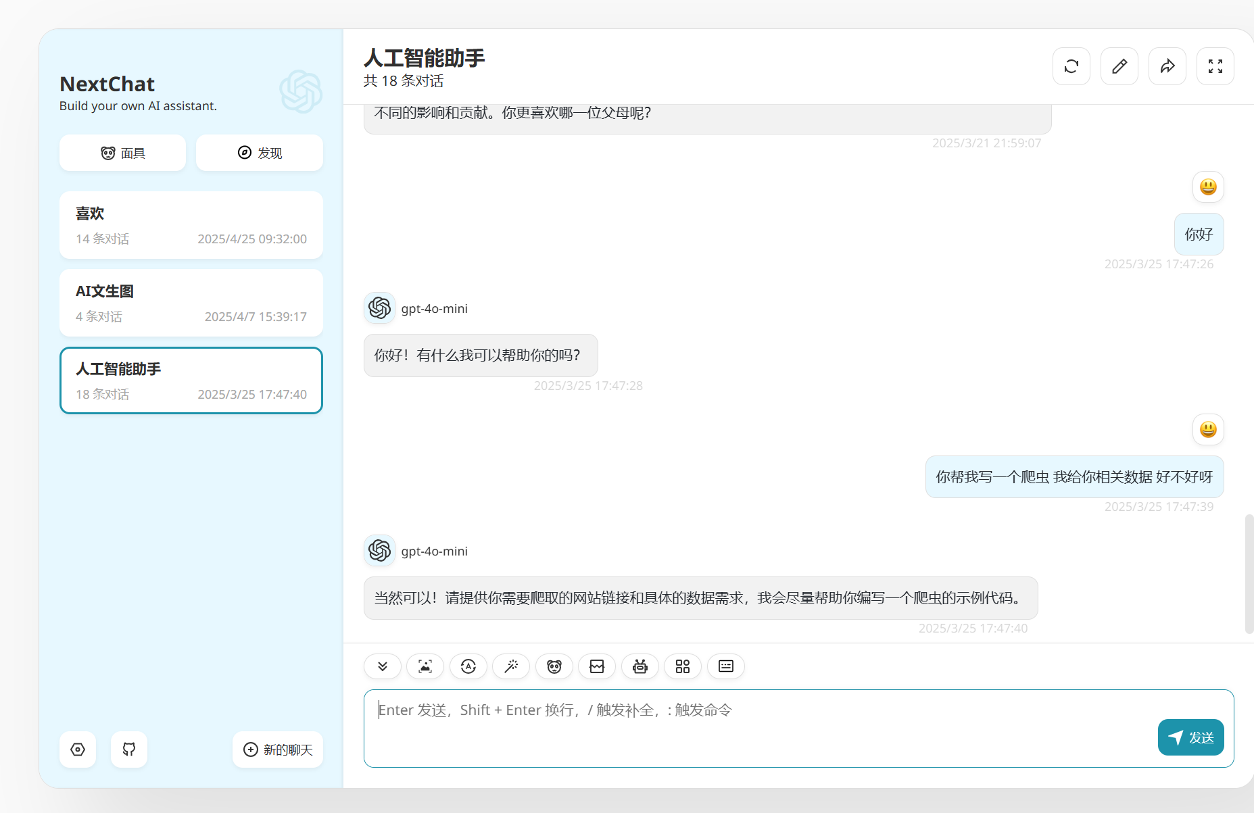1254x813 pixels.
Task: Click the 新的聊天 new chat button
Action: (277, 749)
